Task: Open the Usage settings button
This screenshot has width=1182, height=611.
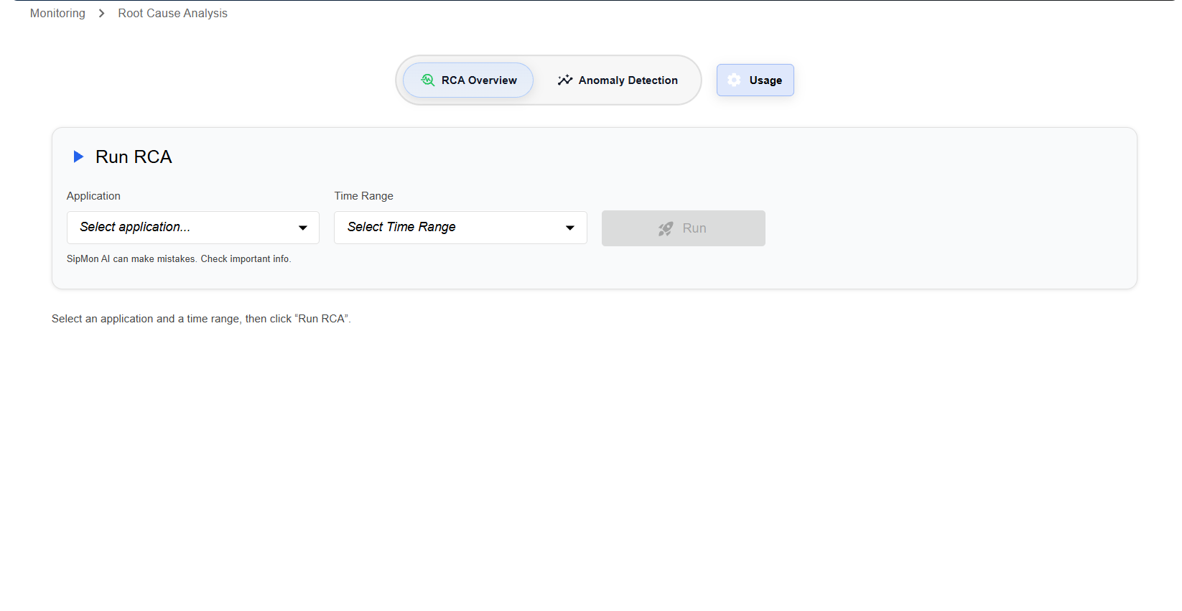Action: pyautogui.click(x=755, y=80)
